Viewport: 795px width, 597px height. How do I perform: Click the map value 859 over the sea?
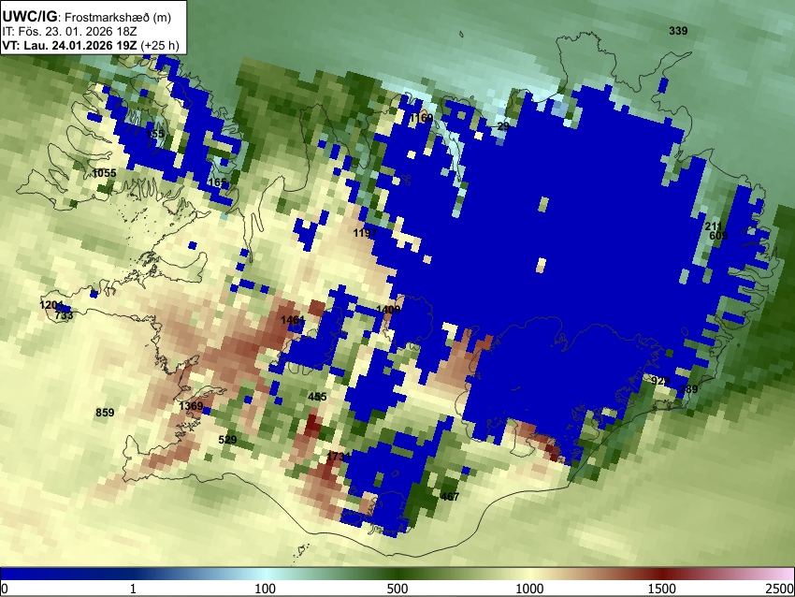coord(105,413)
